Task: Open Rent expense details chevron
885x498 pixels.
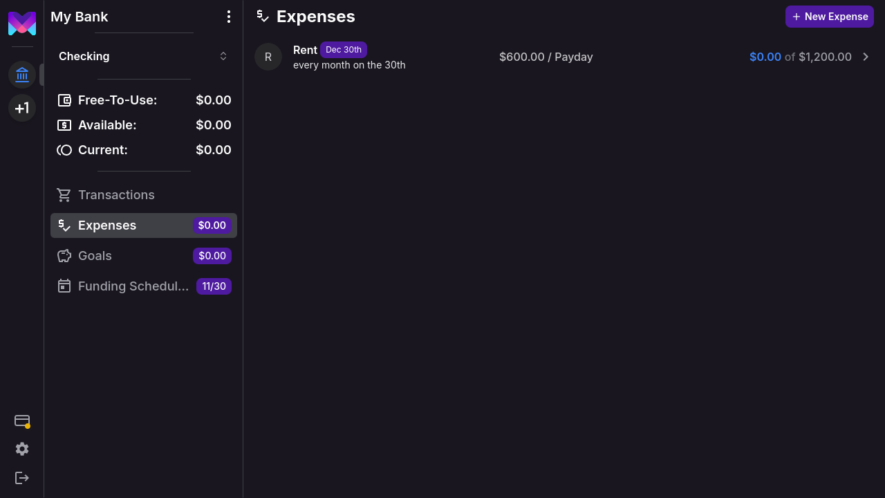Action: tap(866, 57)
